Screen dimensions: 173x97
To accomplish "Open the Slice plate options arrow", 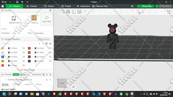I will tap(138, 6).
